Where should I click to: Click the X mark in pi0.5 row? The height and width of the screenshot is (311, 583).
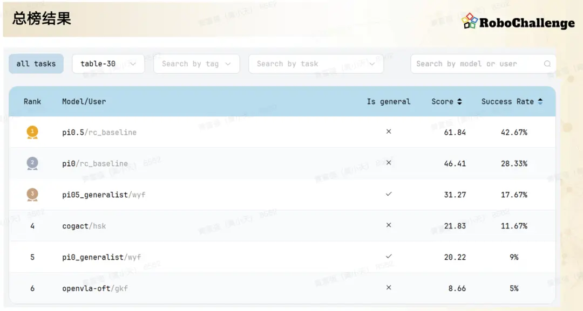click(389, 132)
